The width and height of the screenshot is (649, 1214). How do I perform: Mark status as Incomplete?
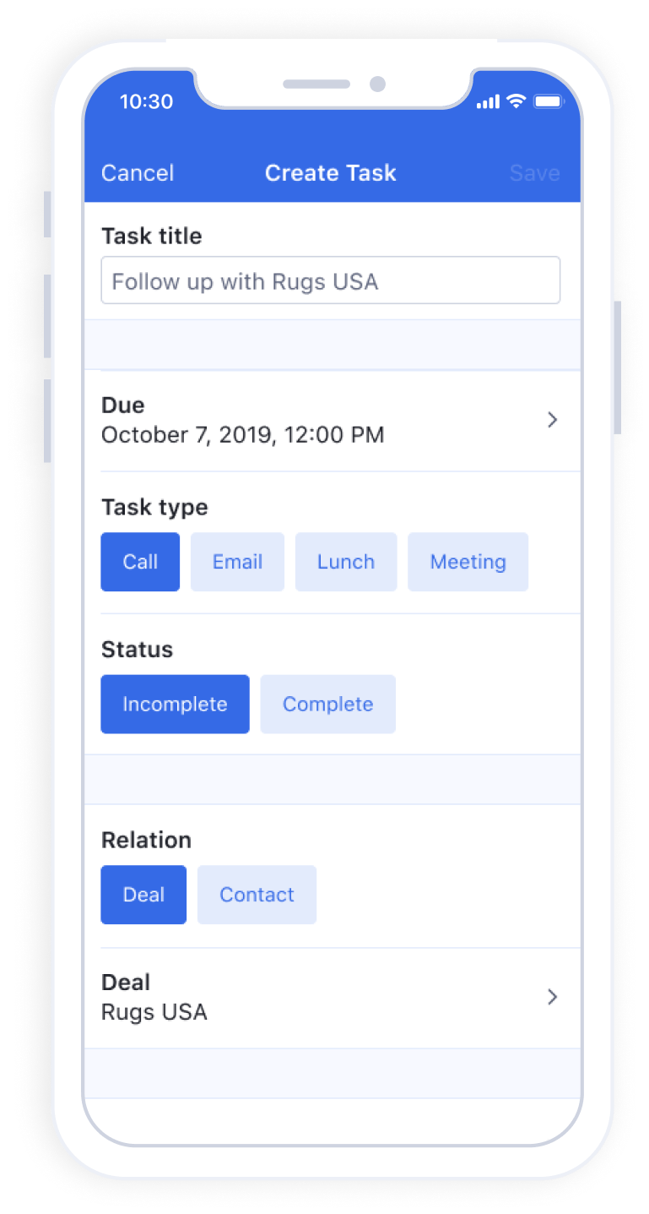pyautogui.click(x=175, y=704)
